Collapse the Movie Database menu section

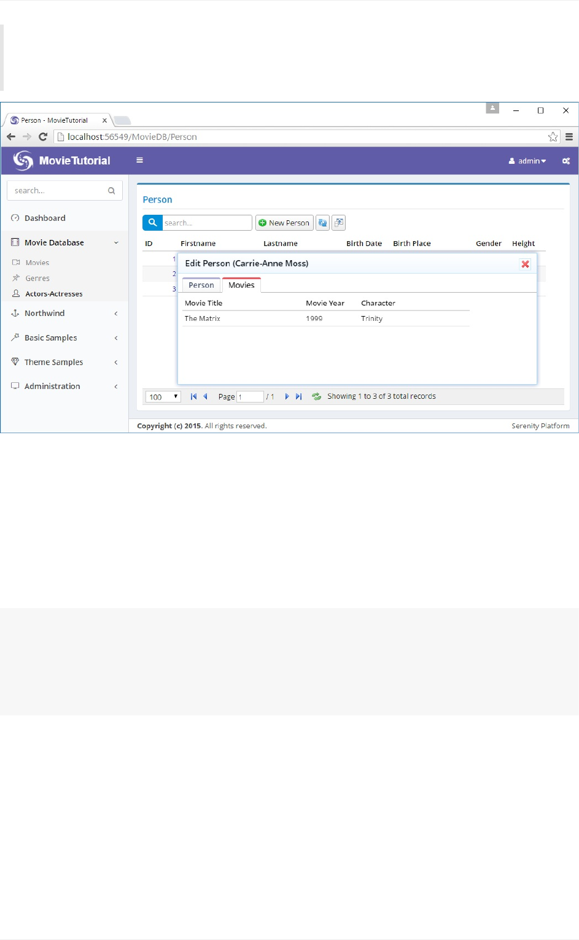point(64,242)
